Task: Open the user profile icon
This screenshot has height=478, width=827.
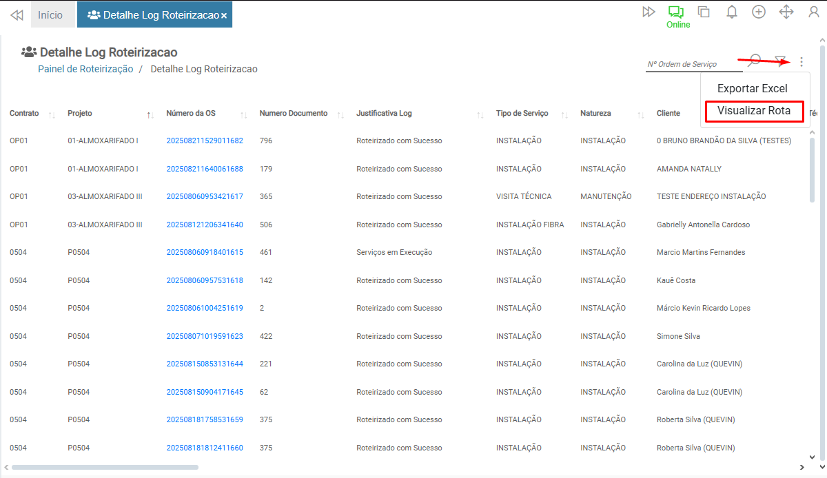Action: [x=814, y=12]
